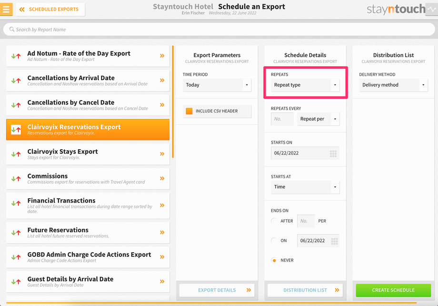Screen dimensions: 438x306
Task: Click chevron for Cancellations by Arrival Date
Action: 162,80
